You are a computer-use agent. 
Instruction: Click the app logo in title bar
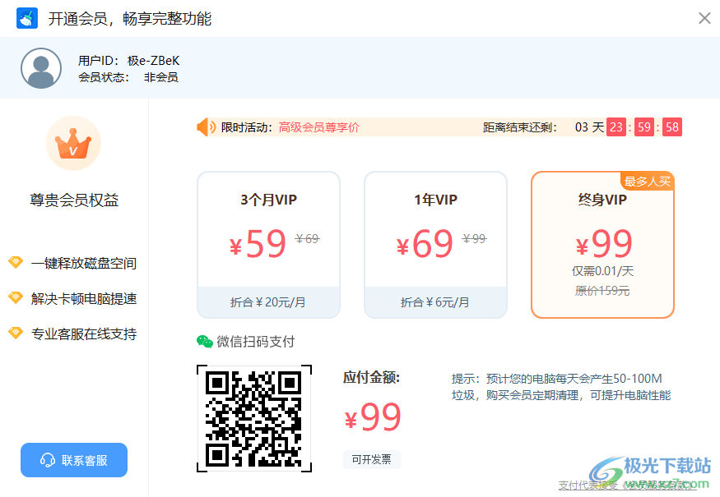[x=27, y=18]
